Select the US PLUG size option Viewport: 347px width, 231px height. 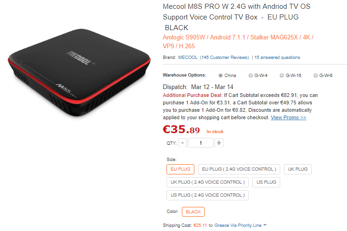[x=266, y=182]
